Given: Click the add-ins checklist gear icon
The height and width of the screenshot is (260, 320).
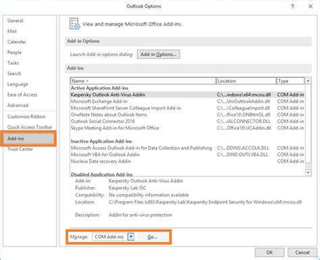Looking at the screenshot, I should (x=75, y=24).
